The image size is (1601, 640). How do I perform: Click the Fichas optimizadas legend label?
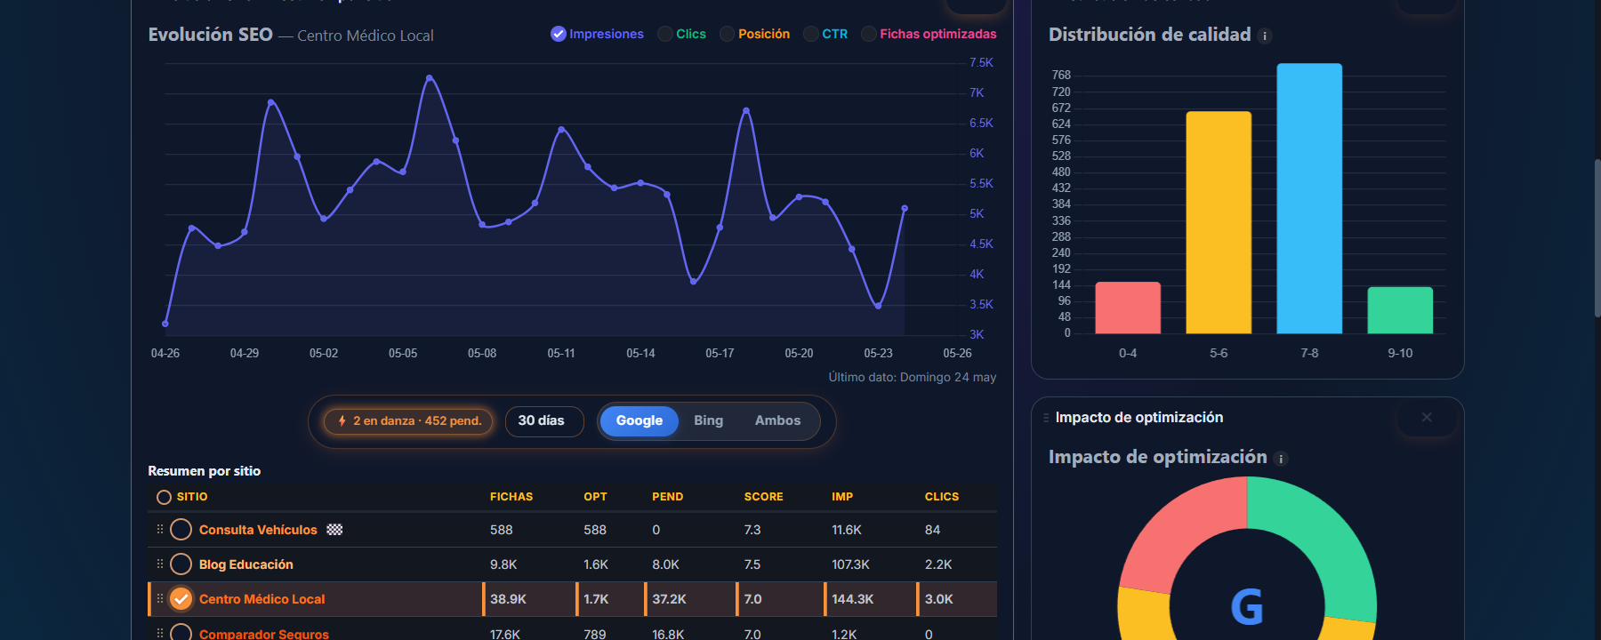coord(938,34)
